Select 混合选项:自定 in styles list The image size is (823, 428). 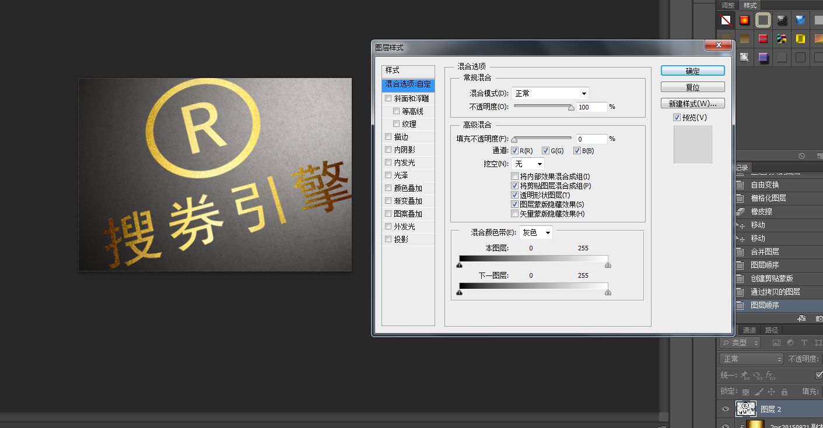(408, 85)
